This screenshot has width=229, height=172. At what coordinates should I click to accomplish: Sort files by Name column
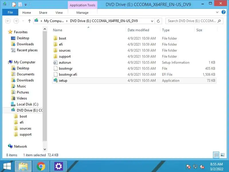point(58,30)
